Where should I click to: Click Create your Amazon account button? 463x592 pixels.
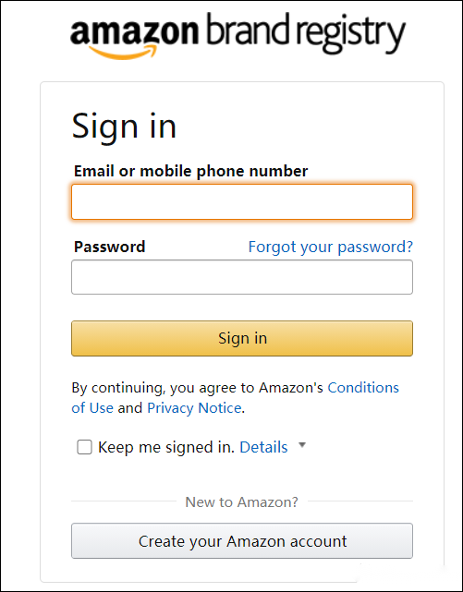click(242, 540)
